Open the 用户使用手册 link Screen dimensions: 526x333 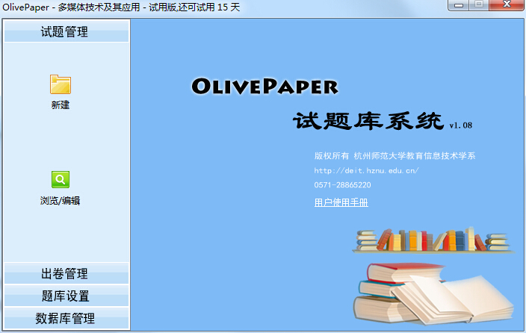[341, 202]
